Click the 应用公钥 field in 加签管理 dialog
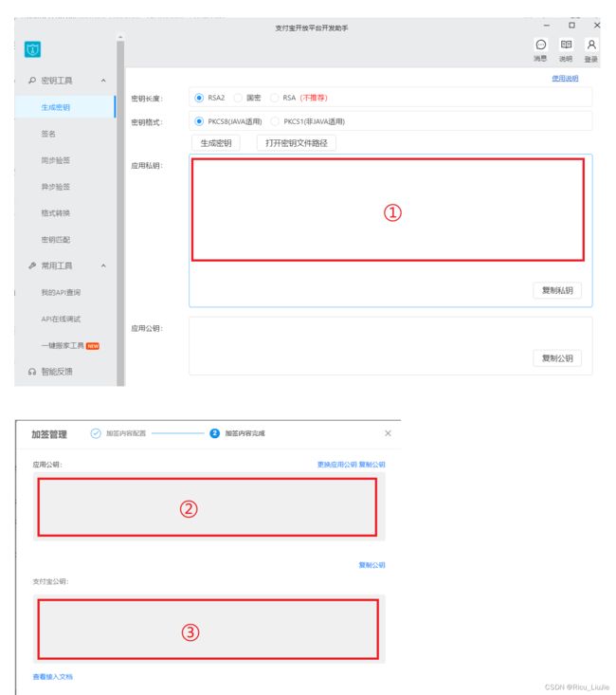 coord(208,506)
